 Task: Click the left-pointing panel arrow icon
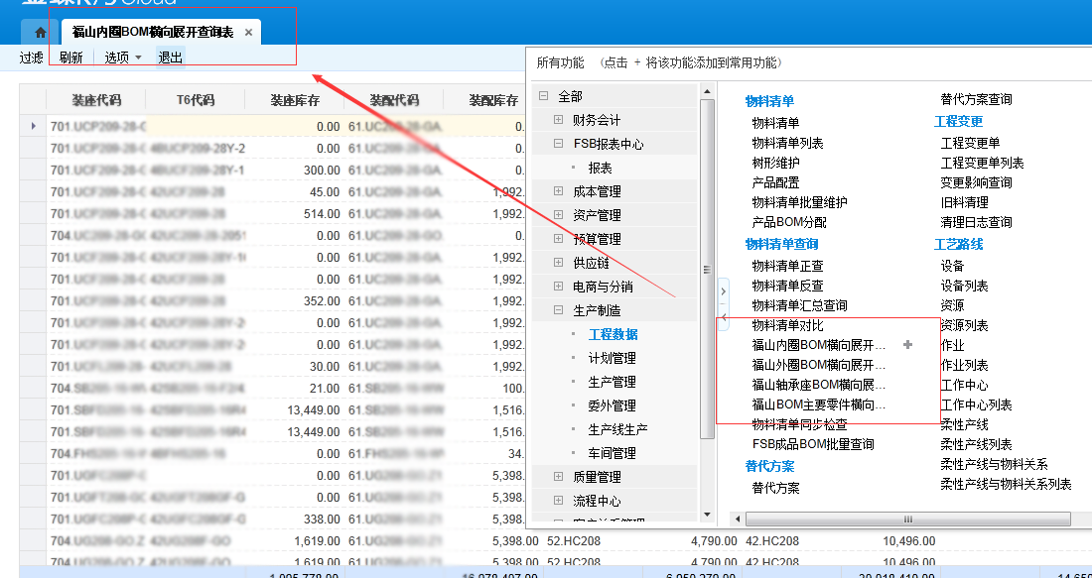(x=723, y=316)
